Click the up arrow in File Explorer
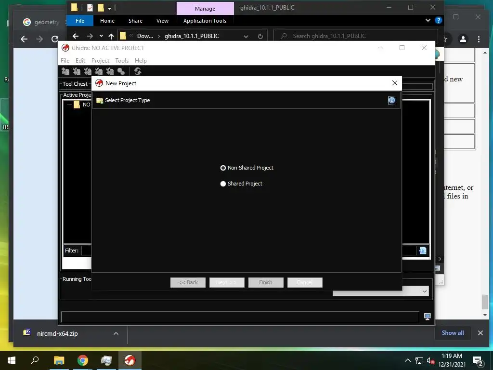Screen dimensions: 493x370 (111, 36)
